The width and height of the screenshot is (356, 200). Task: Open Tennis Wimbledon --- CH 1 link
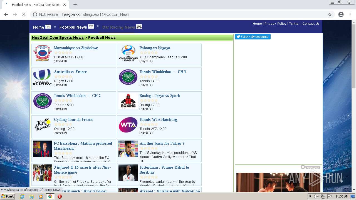(x=163, y=72)
